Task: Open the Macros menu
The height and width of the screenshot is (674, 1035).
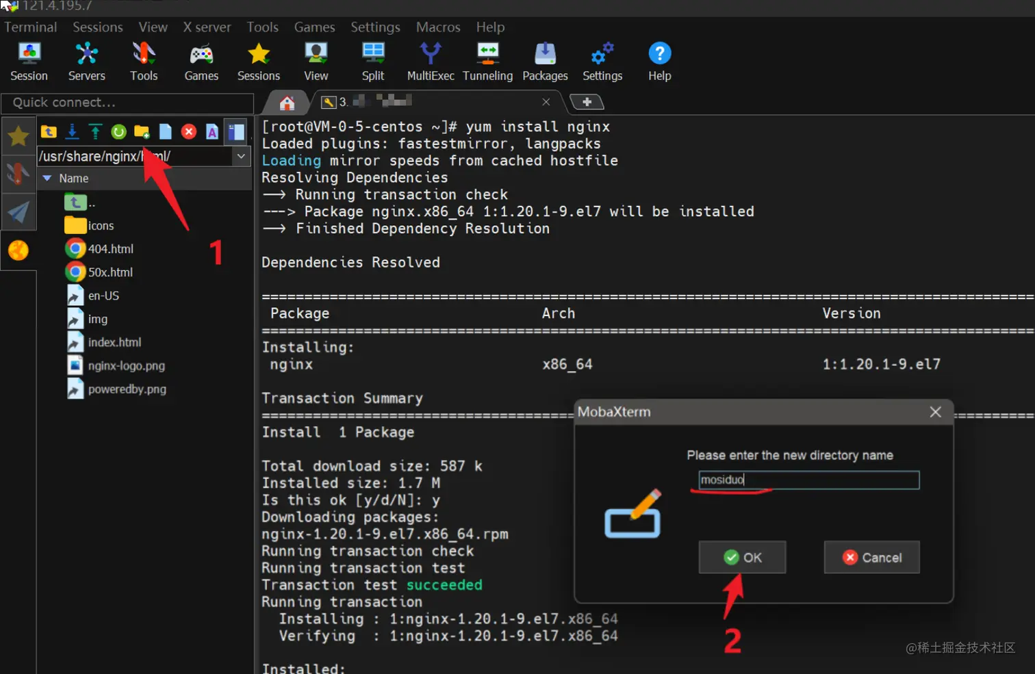Action: coord(438,27)
